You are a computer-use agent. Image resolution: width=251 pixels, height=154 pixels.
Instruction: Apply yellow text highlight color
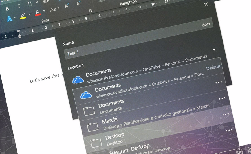pos(23,16)
